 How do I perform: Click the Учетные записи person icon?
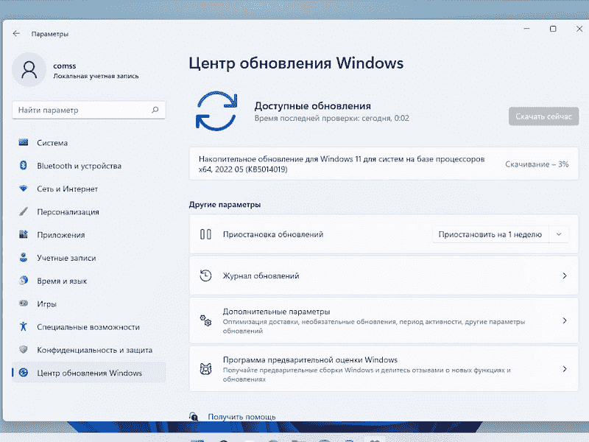pyautogui.click(x=24, y=257)
